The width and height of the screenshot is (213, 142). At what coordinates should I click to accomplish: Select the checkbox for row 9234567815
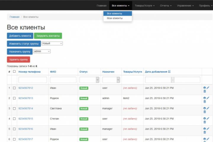pyautogui.click(x=14, y=119)
